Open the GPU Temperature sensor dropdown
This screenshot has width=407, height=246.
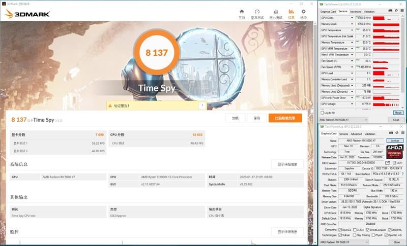coord(352,30)
